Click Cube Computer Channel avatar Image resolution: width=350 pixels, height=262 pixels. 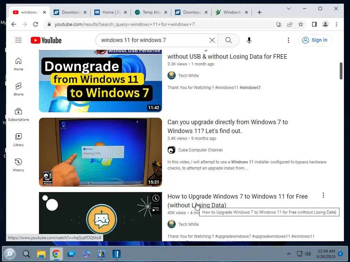172,150
